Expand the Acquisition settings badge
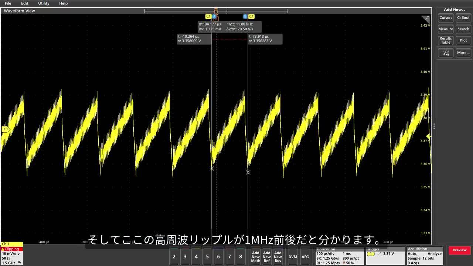Screen dimensions: 473x266 424,256
